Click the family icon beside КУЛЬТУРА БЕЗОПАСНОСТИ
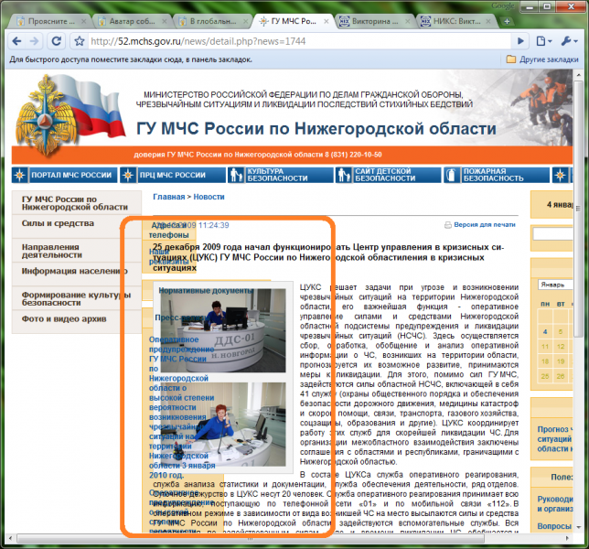Viewport: 589px width, 549px height. 236,175
